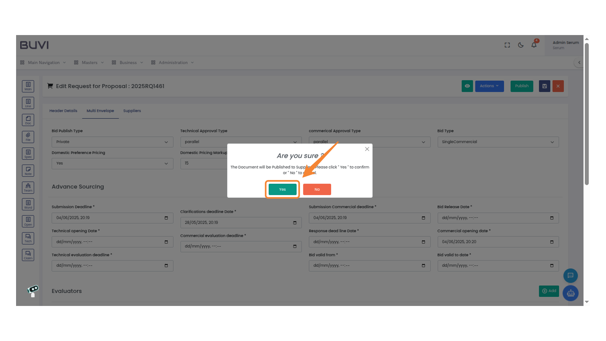
Task: Toggle dark mode with the moon icon
Action: pos(520,45)
